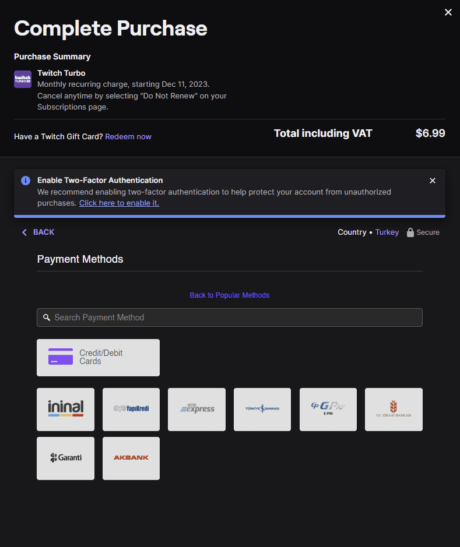Go back using the BACK button
The image size is (460, 547).
38,232
